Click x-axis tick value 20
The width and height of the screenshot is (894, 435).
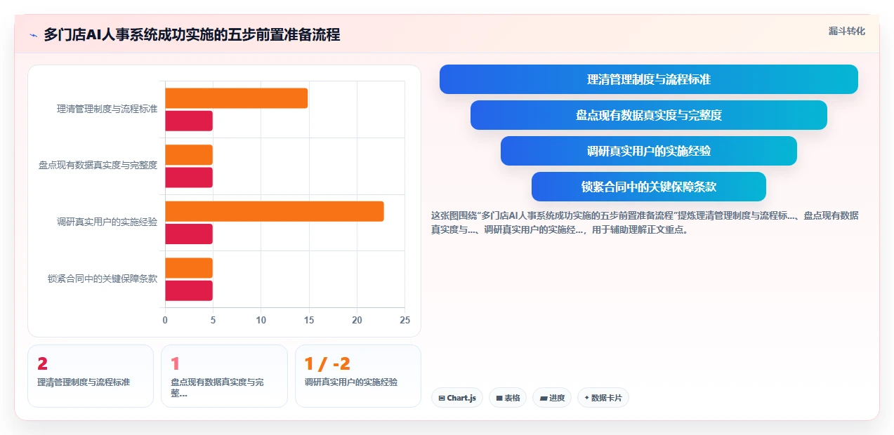tap(357, 321)
